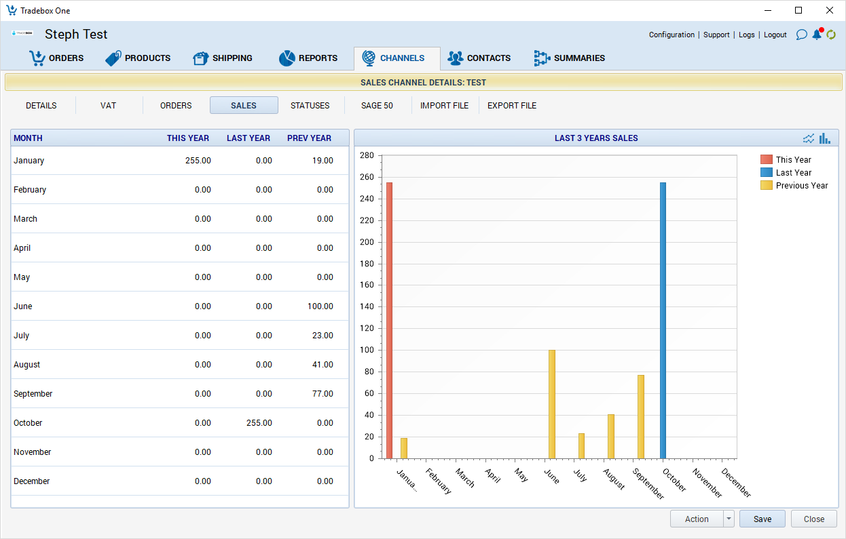Image resolution: width=846 pixels, height=539 pixels.
Task: Switch chart to line graph view
Action: point(809,138)
